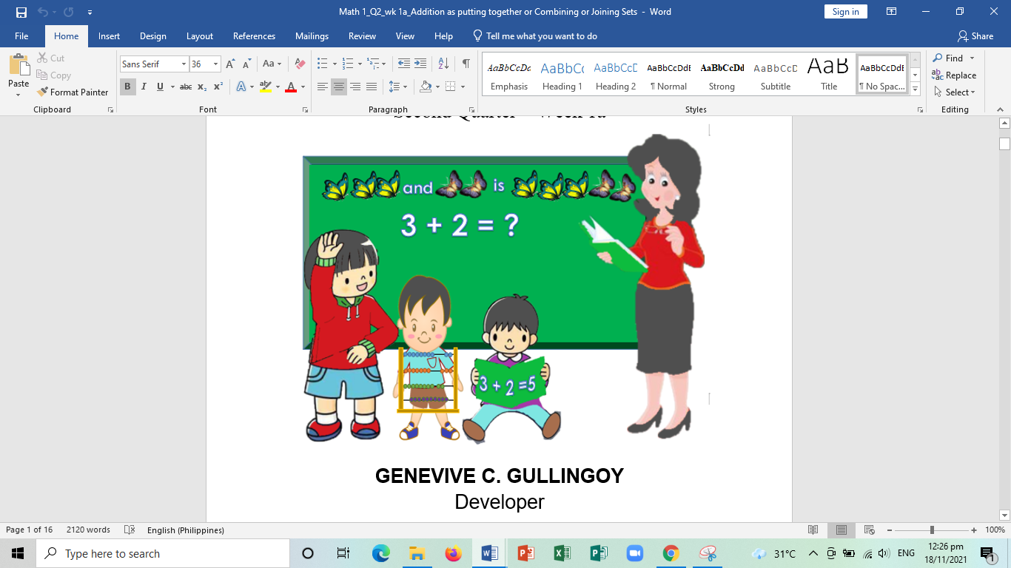The height and width of the screenshot is (568, 1011).
Task: Click the Undo arrow icon
Action: tap(42, 12)
